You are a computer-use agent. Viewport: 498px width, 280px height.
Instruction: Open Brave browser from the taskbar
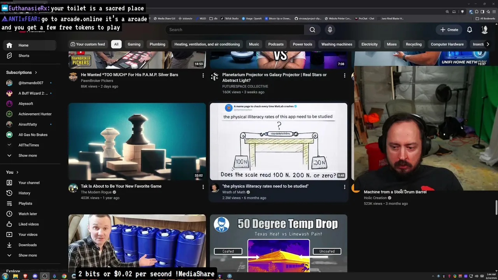pos(25,276)
